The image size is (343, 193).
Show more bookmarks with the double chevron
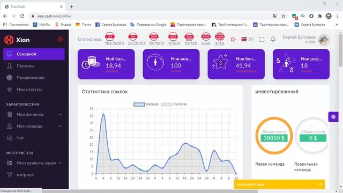point(337,25)
